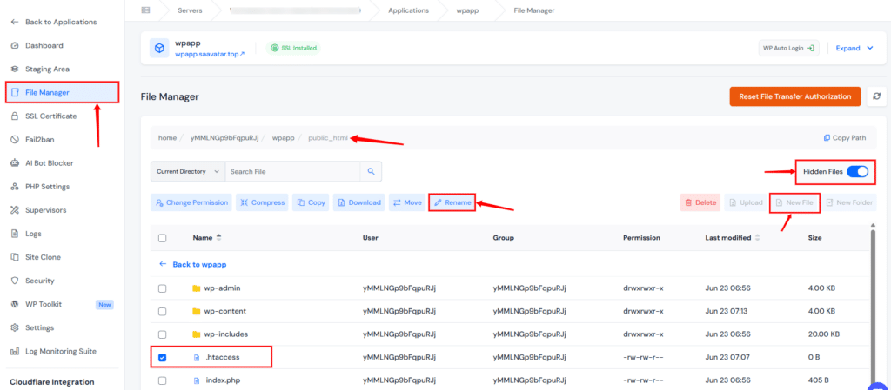Click home in the path breadcrumb
Image resolution: width=891 pixels, height=390 pixels.
click(x=167, y=138)
